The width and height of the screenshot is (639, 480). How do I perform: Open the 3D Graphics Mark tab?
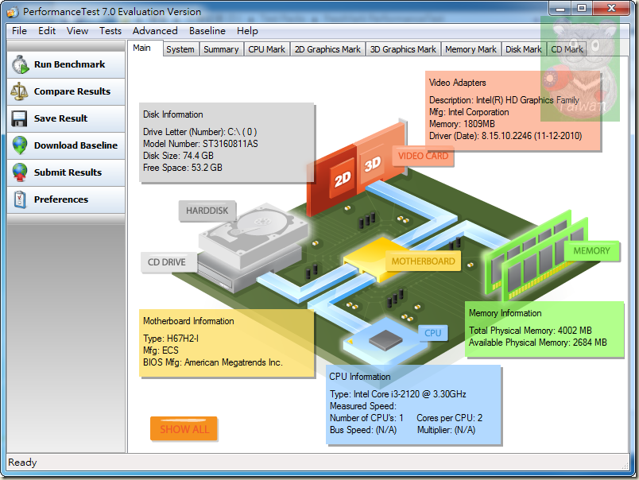pos(403,49)
